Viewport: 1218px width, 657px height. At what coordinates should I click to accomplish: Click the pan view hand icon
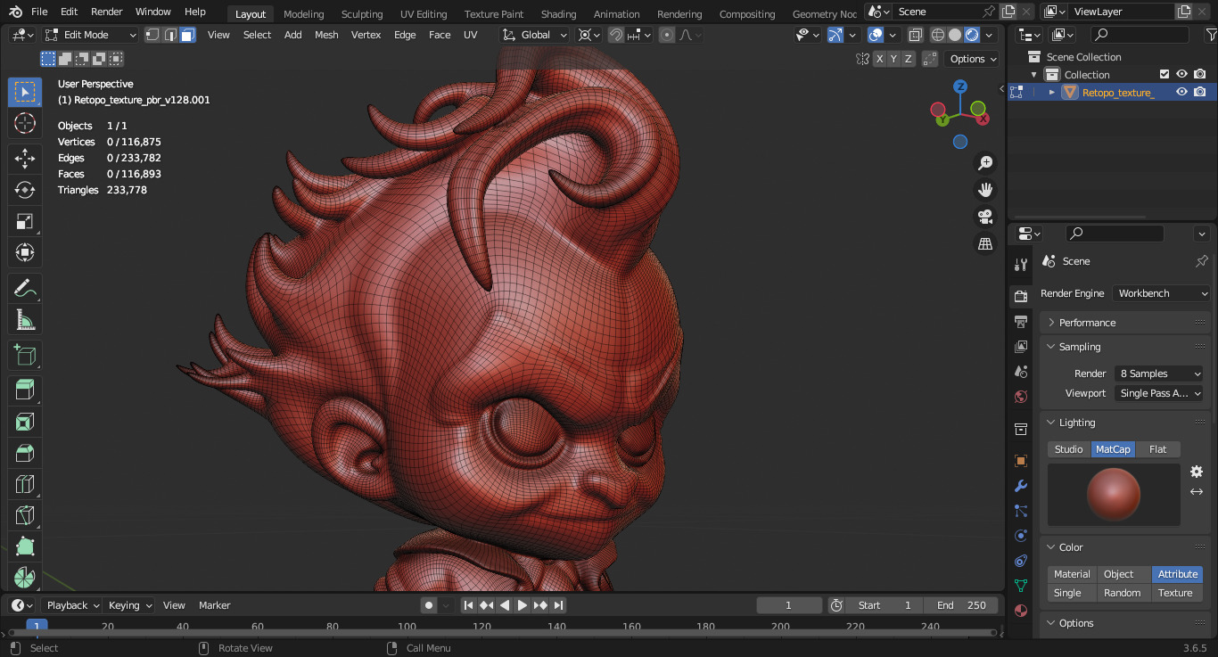[x=985, y=190]
